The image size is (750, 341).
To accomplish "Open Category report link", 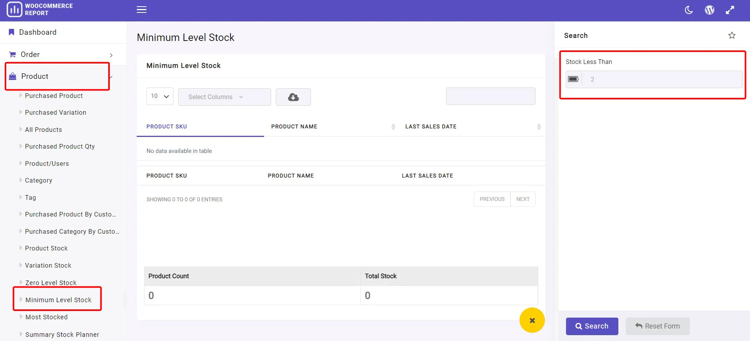I will (39, 180).
